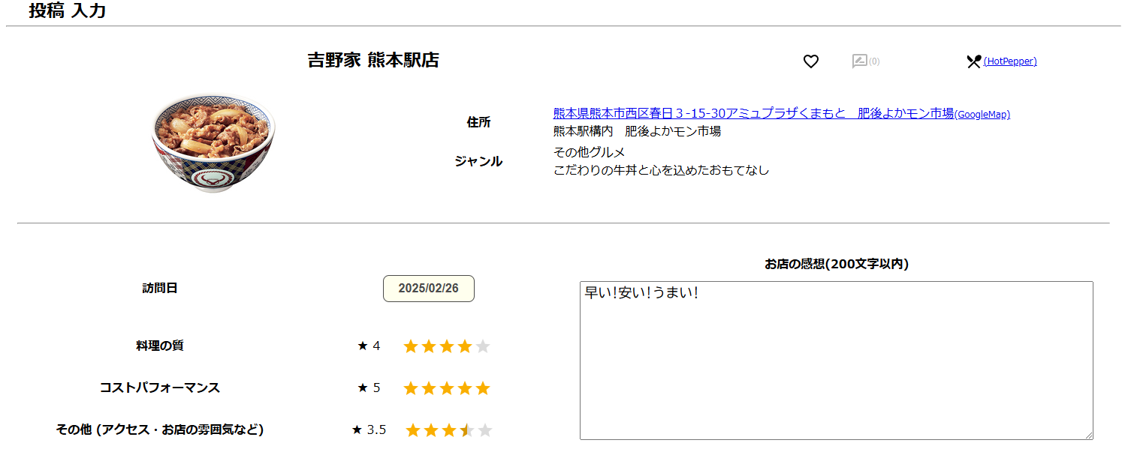Image resolution: width=1125 pixels, height=455 pixels.
Task: Click the 熊本駅構内 肥後よかモン市場 text
Action: (x=638, y=131)
